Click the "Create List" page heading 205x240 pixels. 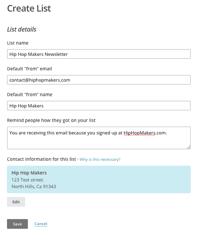[29, 8]
